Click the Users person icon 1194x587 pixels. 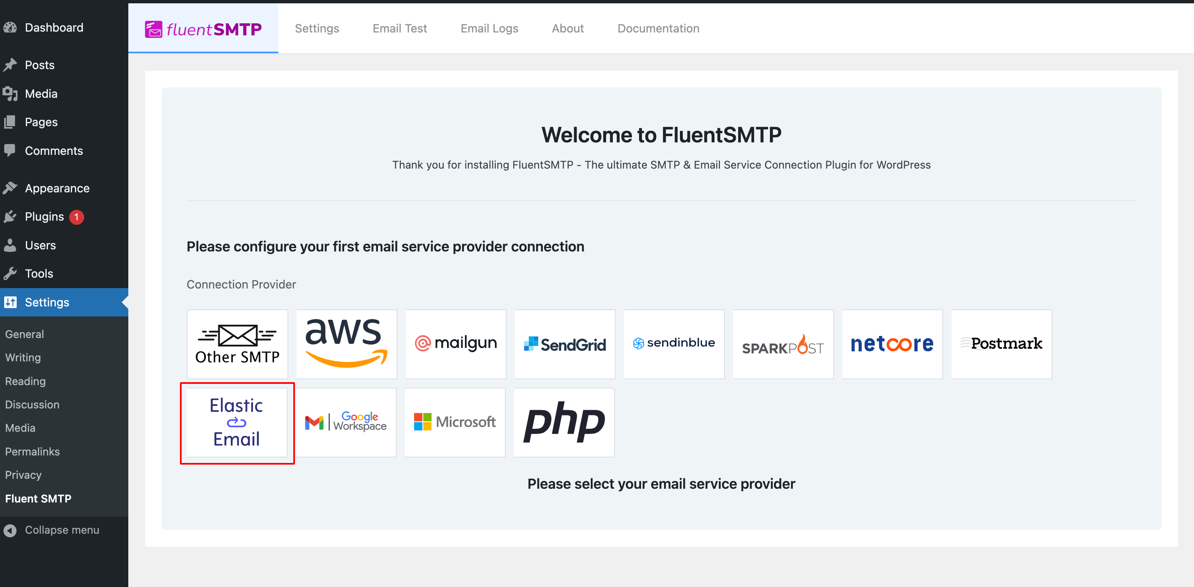tap(10, 245)
